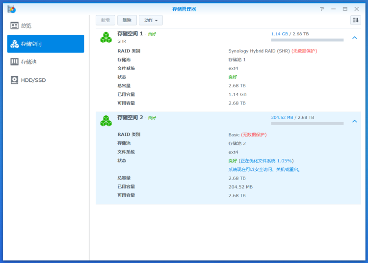The image size is (368, 263).
Task: Click the SHR subtitle under 存储空间 1
Action: (x=122, y=41)
